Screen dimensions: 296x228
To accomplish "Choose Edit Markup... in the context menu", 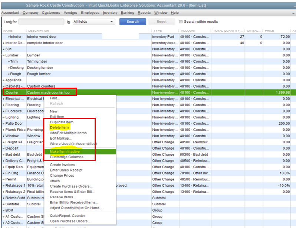I will (60, 139).
